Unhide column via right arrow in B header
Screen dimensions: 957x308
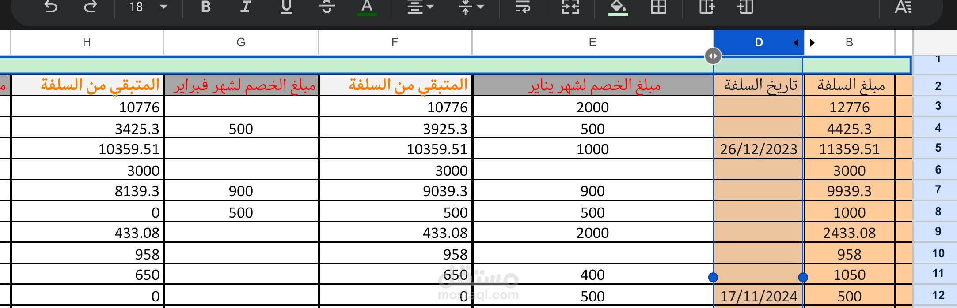(812, 43)
